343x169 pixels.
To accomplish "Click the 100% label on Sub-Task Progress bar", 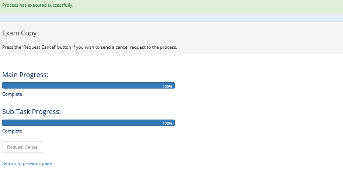I will pyautogui.click(x=167, y=123).
